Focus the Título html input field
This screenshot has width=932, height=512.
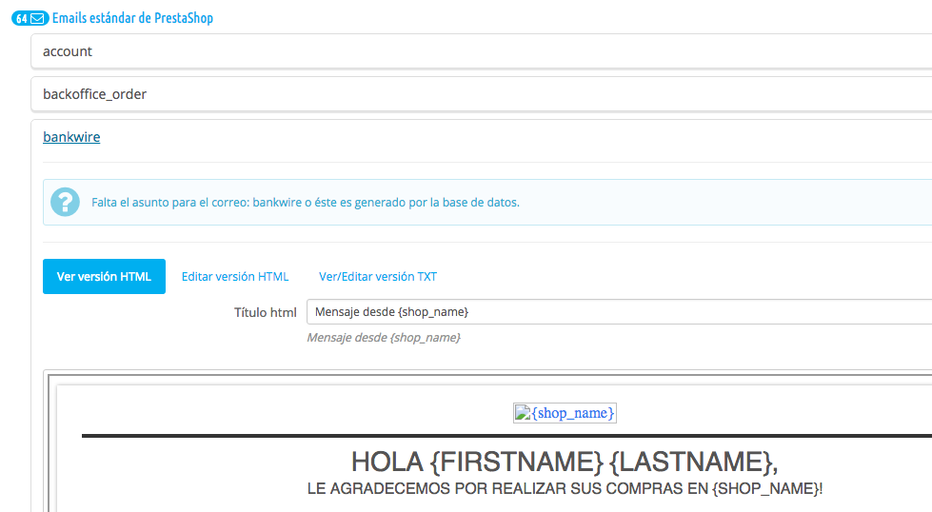click(620, 312)
